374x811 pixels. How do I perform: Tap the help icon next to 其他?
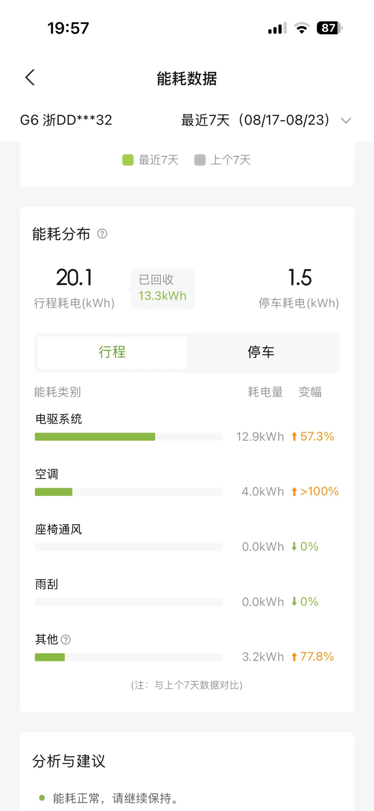66,640
